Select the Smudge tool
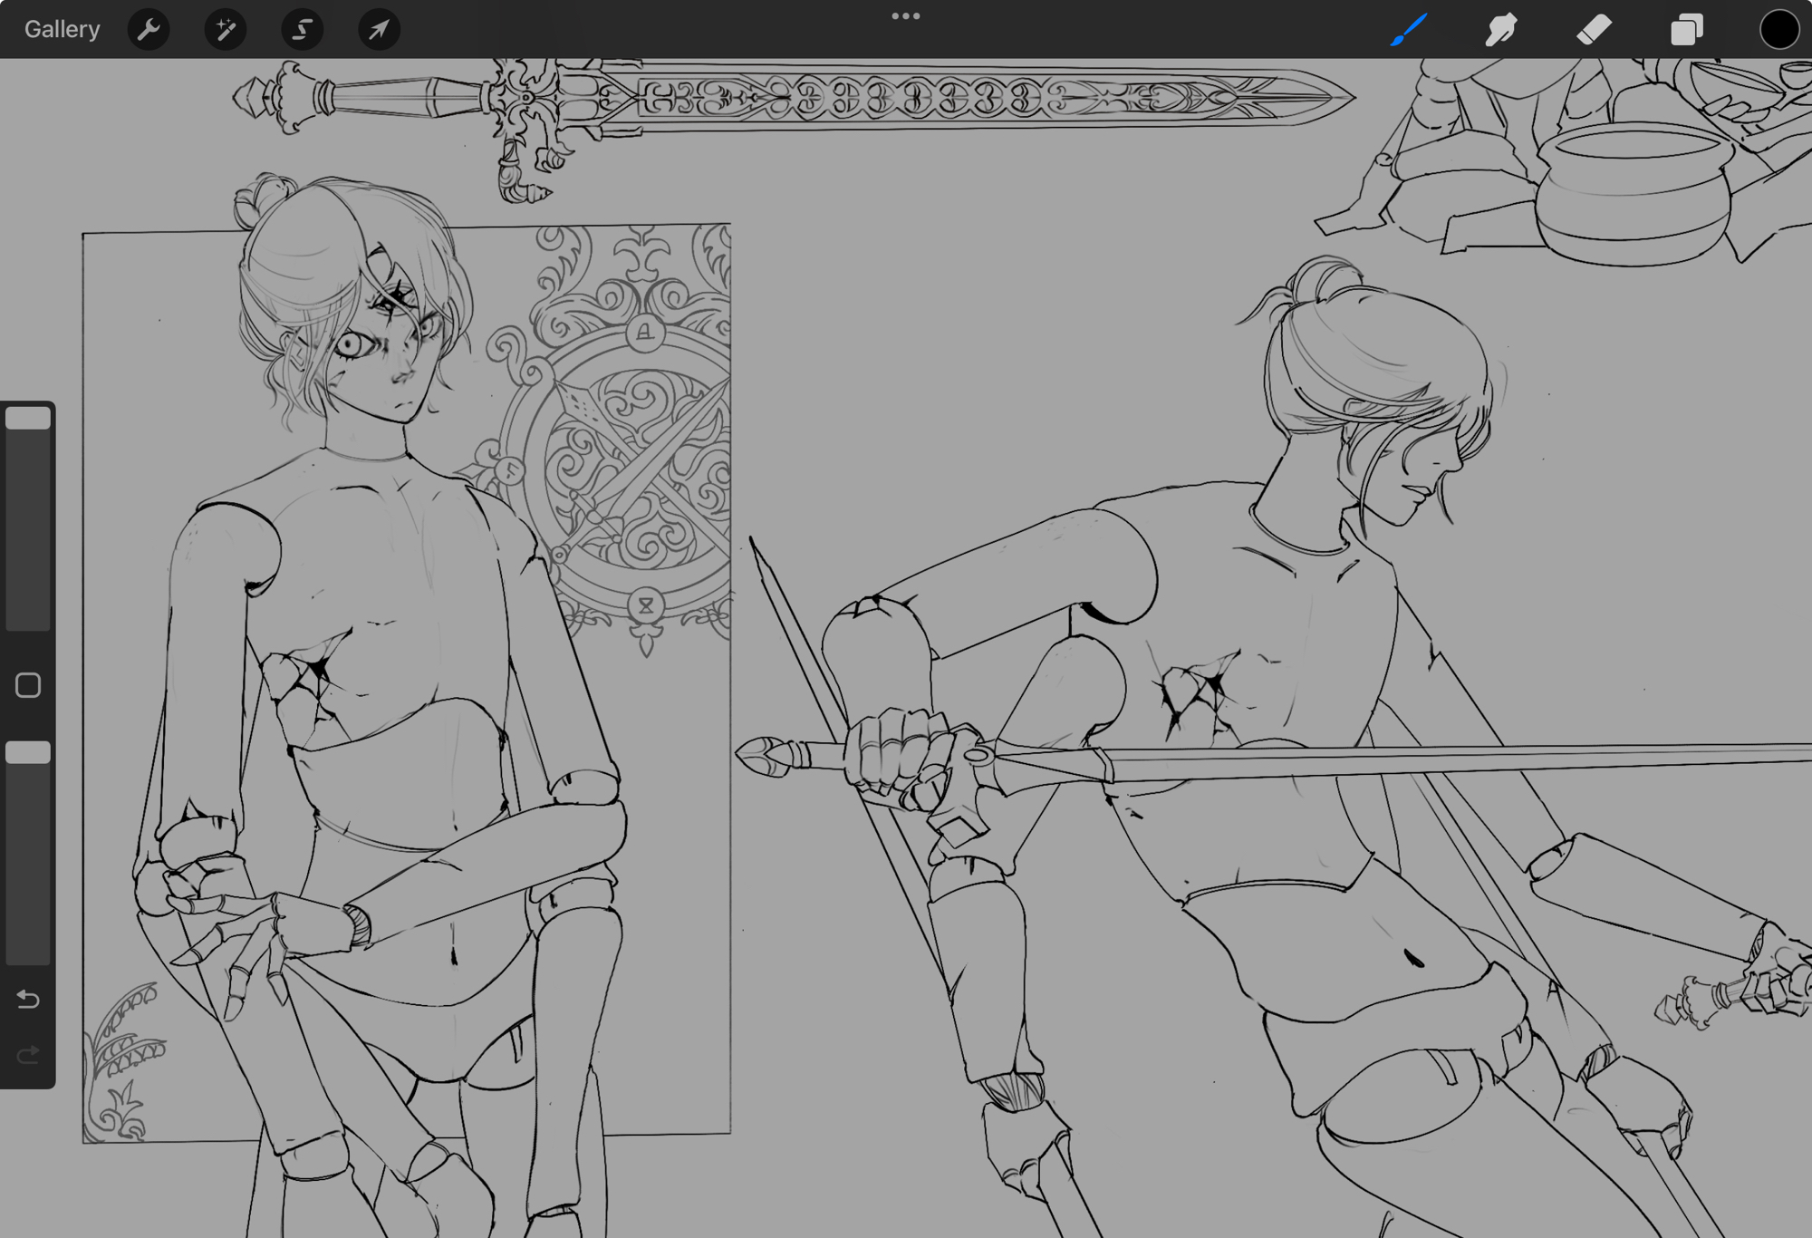This screenshot has height=1238, width=1812. (x=1501, y=29)
